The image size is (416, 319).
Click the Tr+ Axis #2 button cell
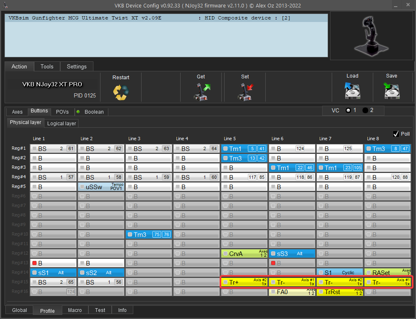point(244,282)
